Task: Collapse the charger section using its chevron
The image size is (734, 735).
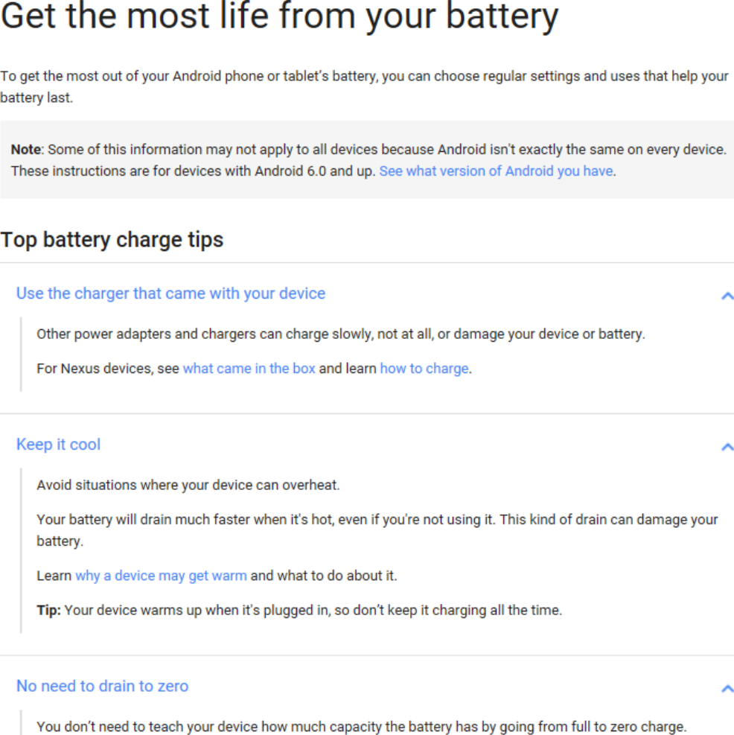Action: [x=727, y=296]
